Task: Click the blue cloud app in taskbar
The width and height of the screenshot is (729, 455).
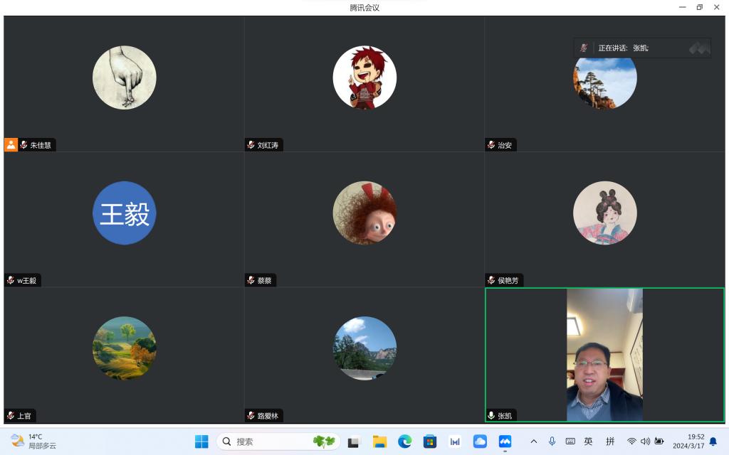Action: click(480, 441)
